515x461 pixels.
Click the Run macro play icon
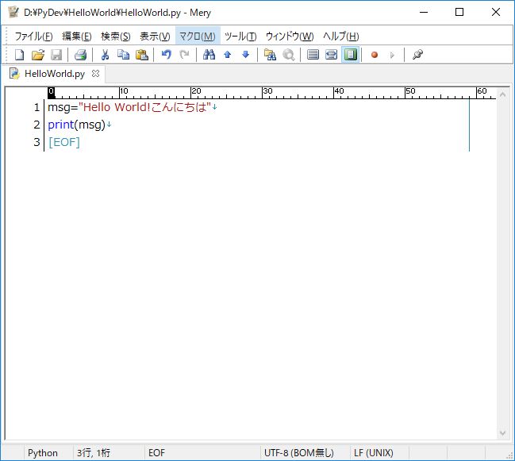pyautogui.click(x=392, y=55)
